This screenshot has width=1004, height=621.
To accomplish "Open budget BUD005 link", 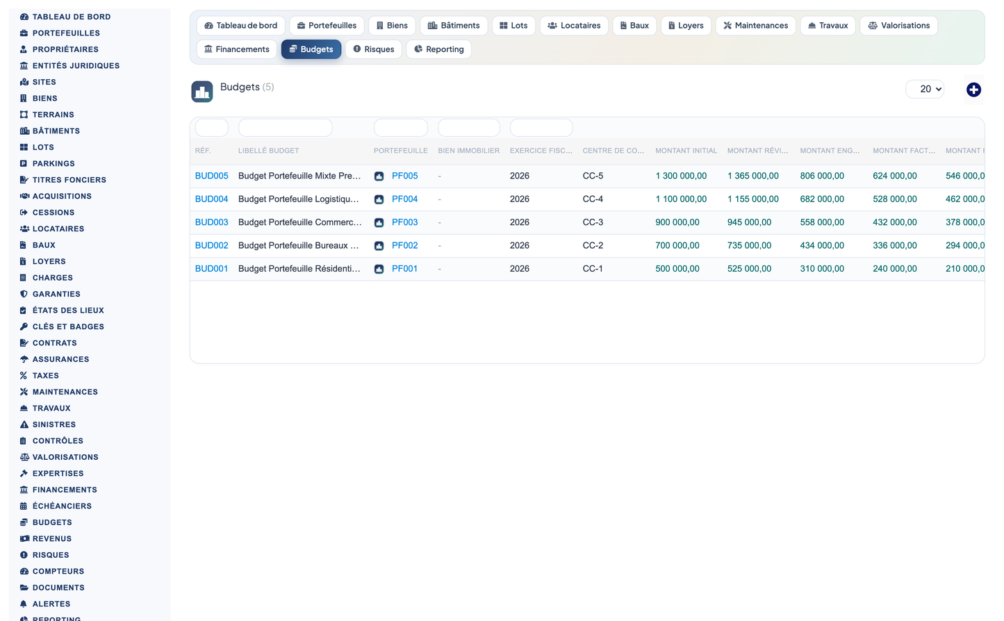I will point(211,176).
